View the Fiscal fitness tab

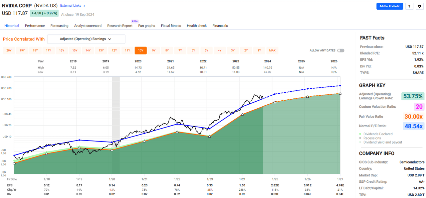tap(171, 26)
